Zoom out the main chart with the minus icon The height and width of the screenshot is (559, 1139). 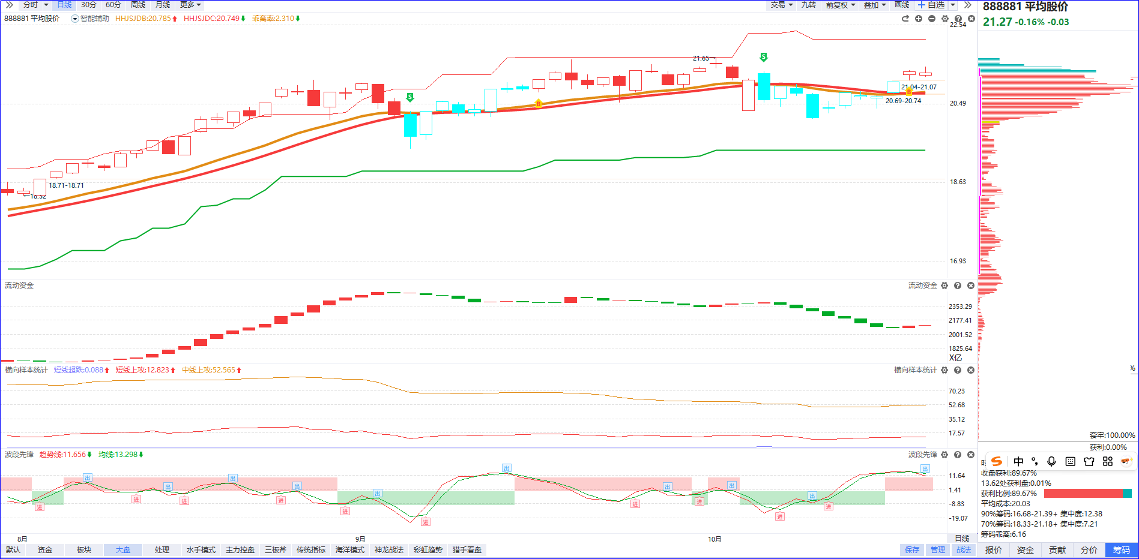[x=932, y=19]
